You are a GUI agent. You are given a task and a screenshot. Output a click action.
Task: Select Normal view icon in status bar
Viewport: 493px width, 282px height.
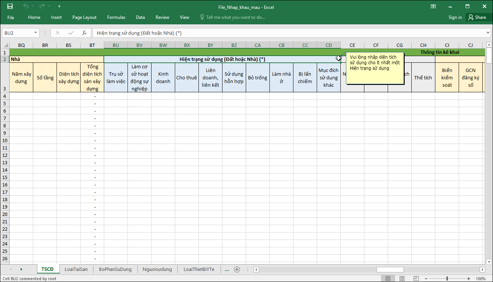(x=388, y=279)
